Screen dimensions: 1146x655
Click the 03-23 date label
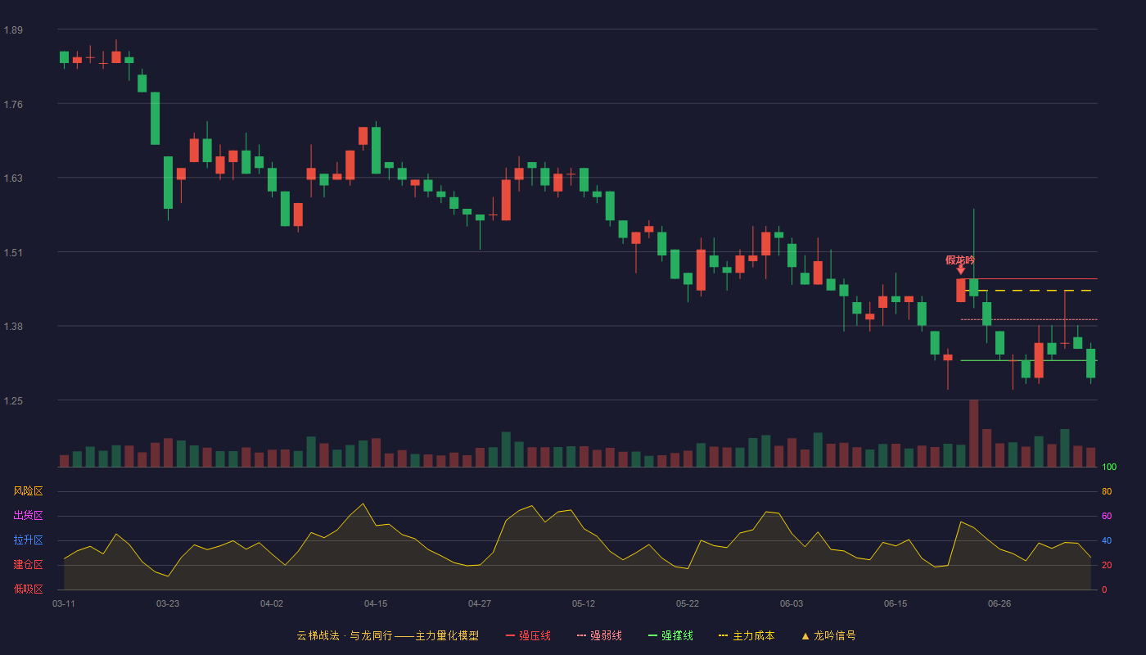[168, 603]
